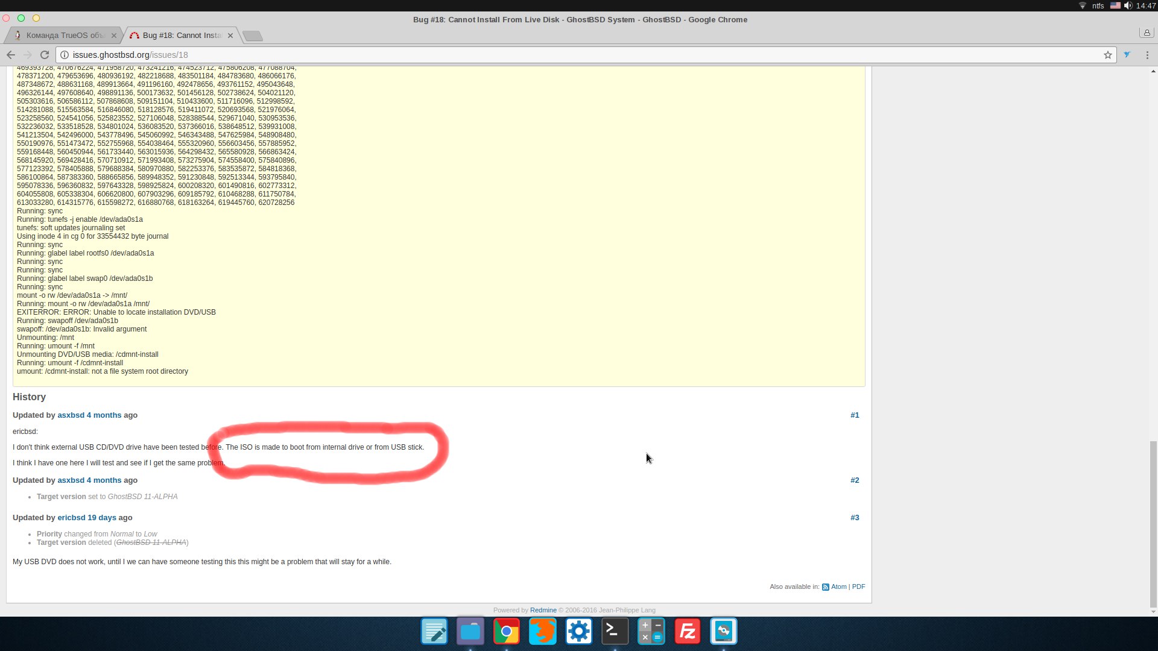Open the US keyboard layout flag

tap(1115, 5)
